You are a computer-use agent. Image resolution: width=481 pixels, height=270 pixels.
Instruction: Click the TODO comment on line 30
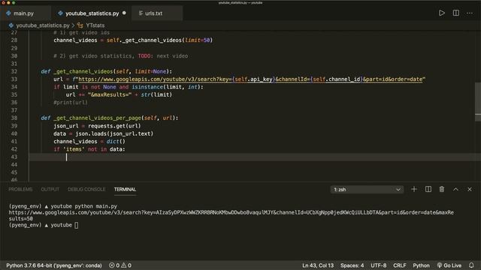(x=144, y=56)
